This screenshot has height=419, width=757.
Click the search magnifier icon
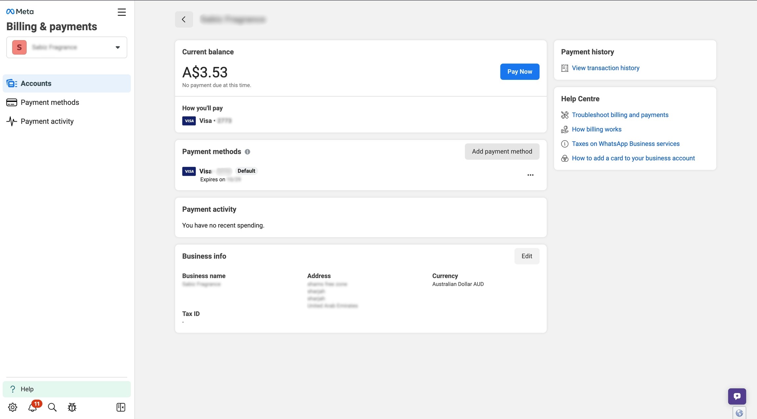pyautogui.click(x=52, y=407)
